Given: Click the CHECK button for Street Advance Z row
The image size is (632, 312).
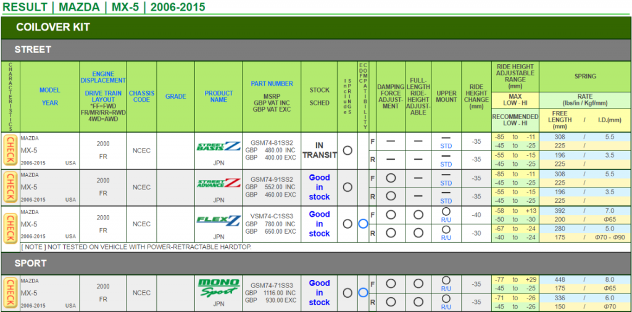Looking at the screenshot, I should point(10,187).
